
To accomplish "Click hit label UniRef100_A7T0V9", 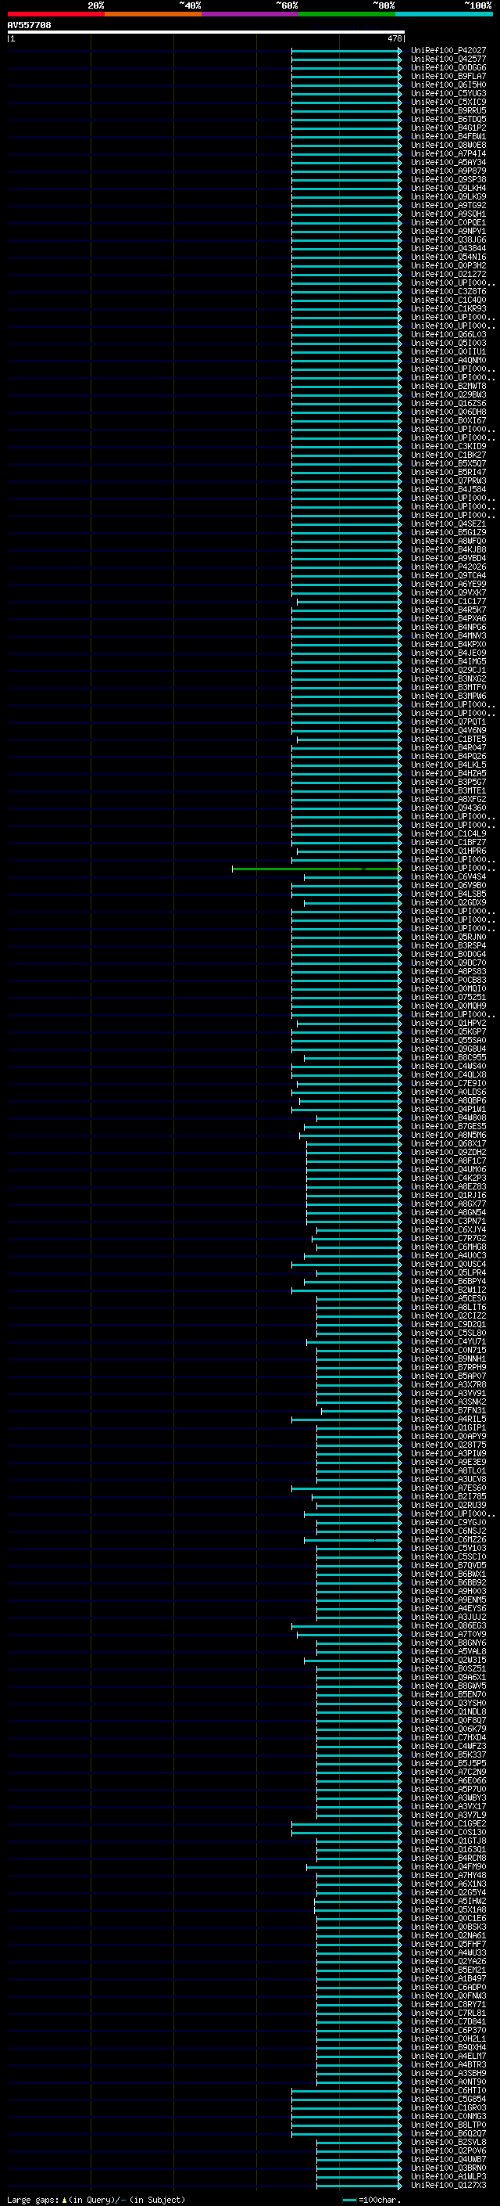I will click(448, 1634).
